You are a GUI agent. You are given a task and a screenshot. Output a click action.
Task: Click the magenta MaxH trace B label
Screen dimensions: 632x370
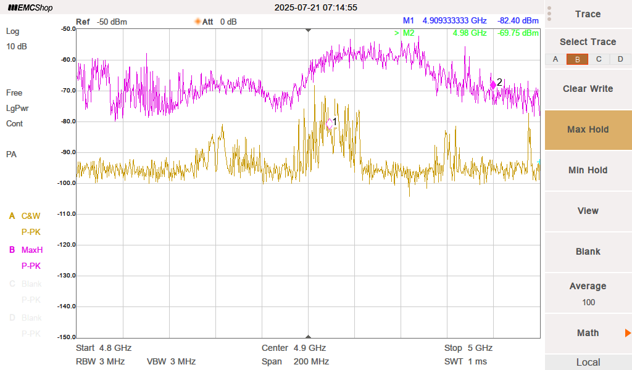pyautogui.click(x=32, y=250)
